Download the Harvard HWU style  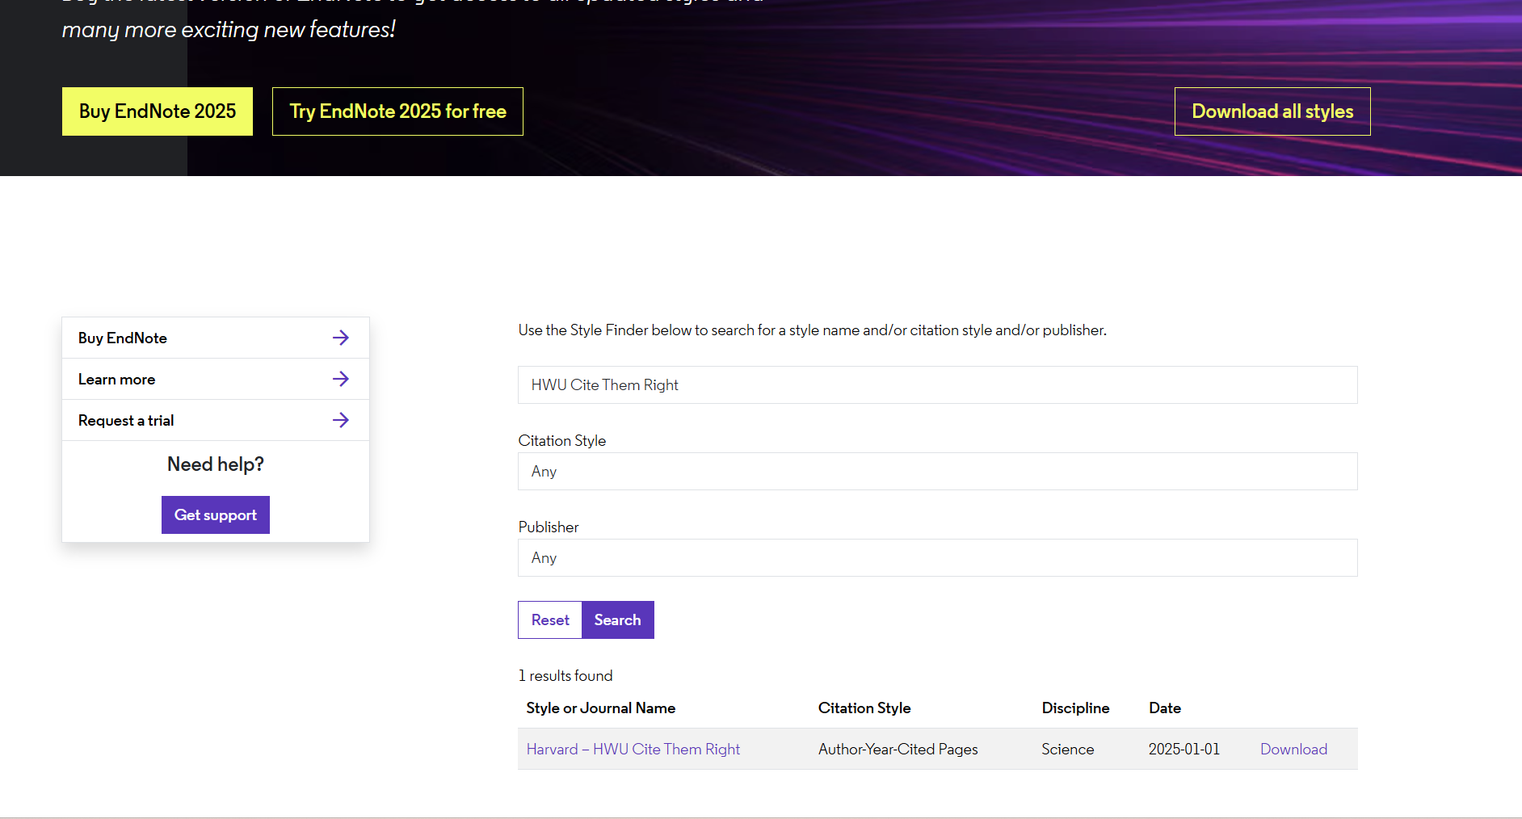tap(1293, 750)
